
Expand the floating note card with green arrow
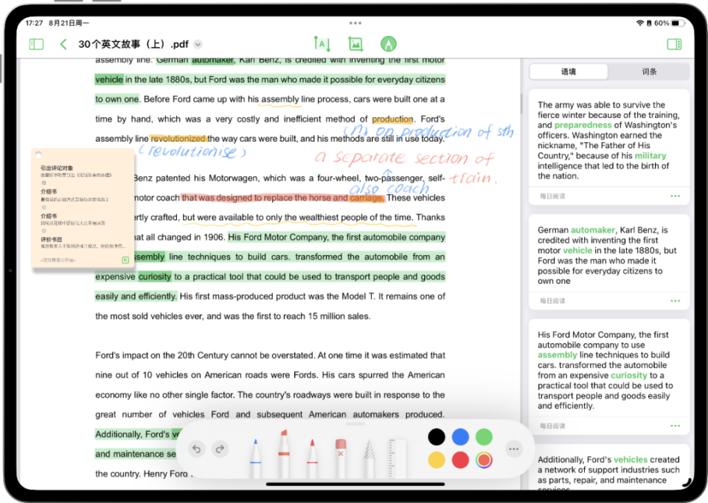pyautogui.click(x=125, y=260)
